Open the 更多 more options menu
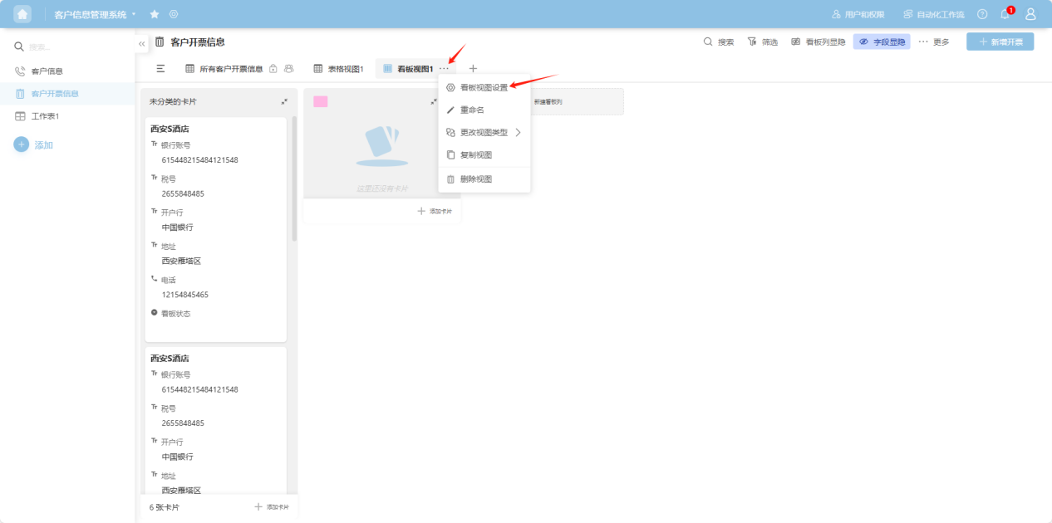This screenshot has height=523, width=1052. click(933, 42)
